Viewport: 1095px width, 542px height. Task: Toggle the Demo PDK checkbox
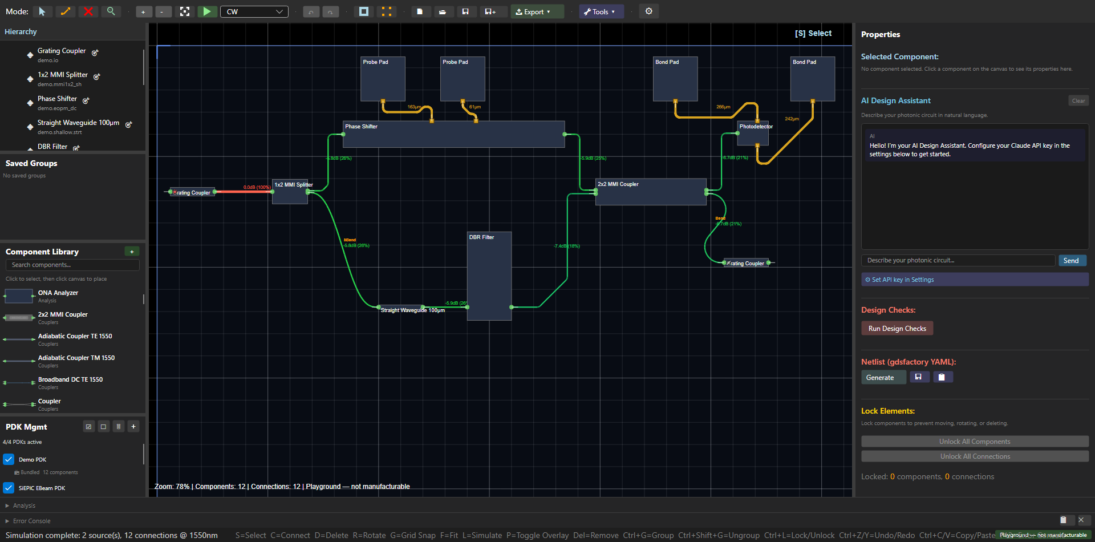coord(9,459)
